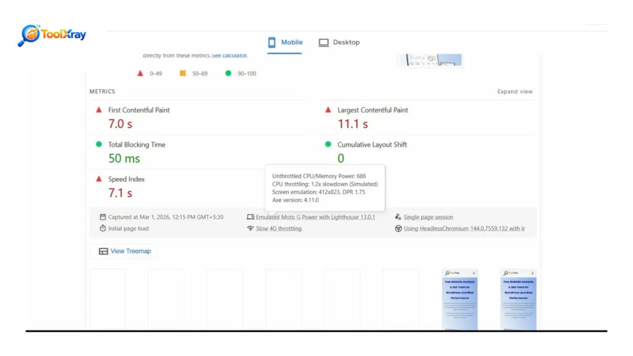The height and width of the screenshot is (356, 633).
Task: Click Expand view in Metrics
Action: click(515, 91)
